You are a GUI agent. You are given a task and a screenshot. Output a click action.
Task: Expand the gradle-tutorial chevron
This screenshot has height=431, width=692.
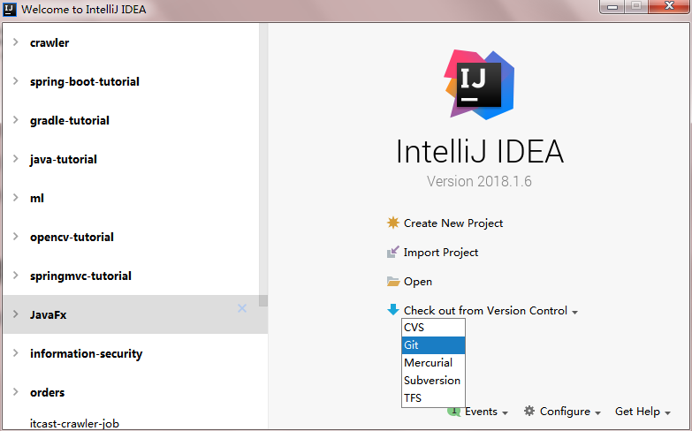(15, 120)
